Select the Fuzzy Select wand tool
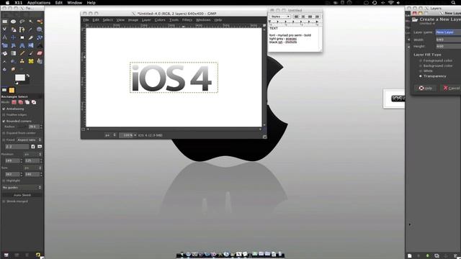The width and height of the screenshot is (461, 259). (x=31, y=22)
